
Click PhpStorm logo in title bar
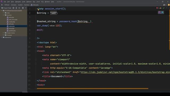(2, 2)
